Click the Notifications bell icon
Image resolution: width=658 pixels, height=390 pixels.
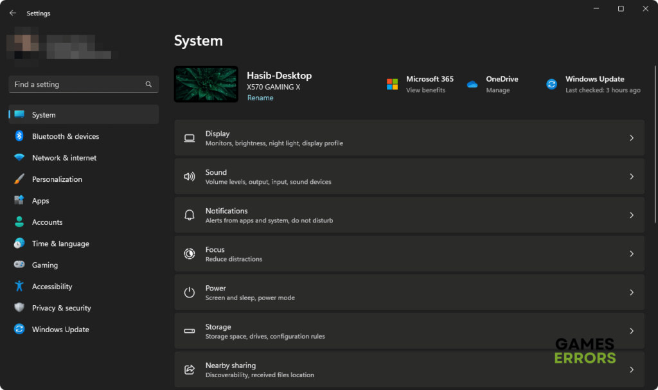click(190, 215)
